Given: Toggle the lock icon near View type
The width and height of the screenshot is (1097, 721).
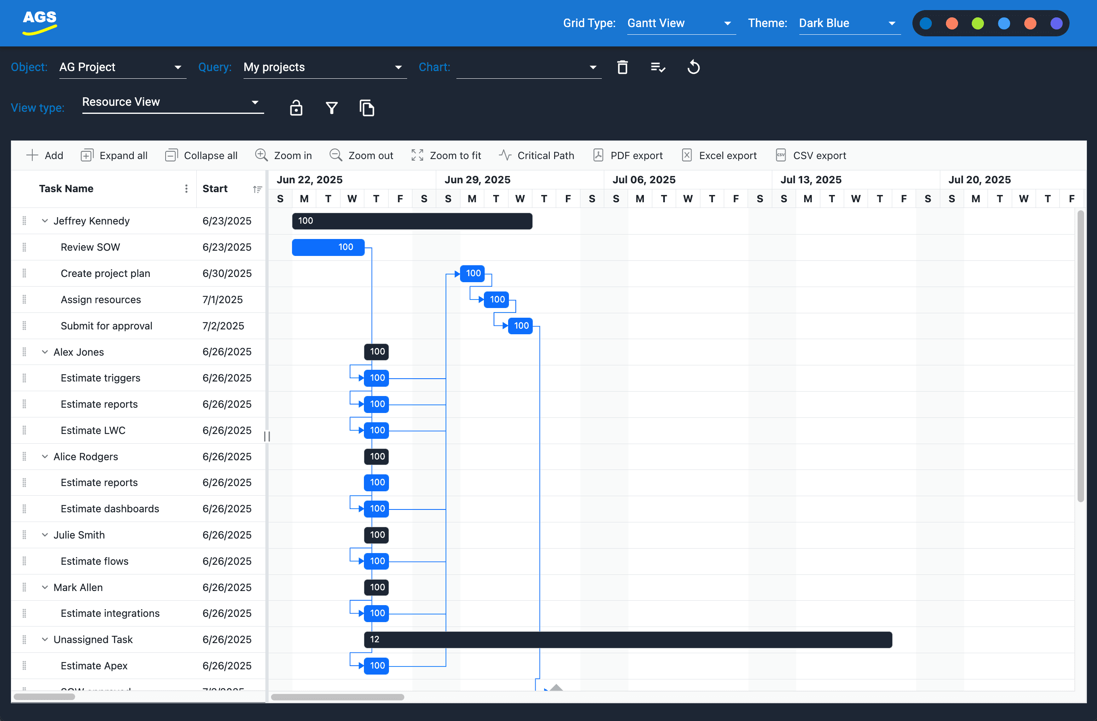Looking at the screenshot, I should tap(296, 108).
